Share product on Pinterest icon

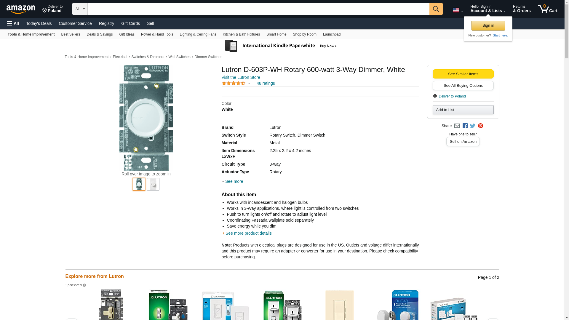[480, 126]
